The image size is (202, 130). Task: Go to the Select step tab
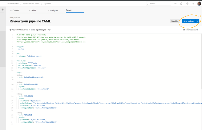point(34,10)
